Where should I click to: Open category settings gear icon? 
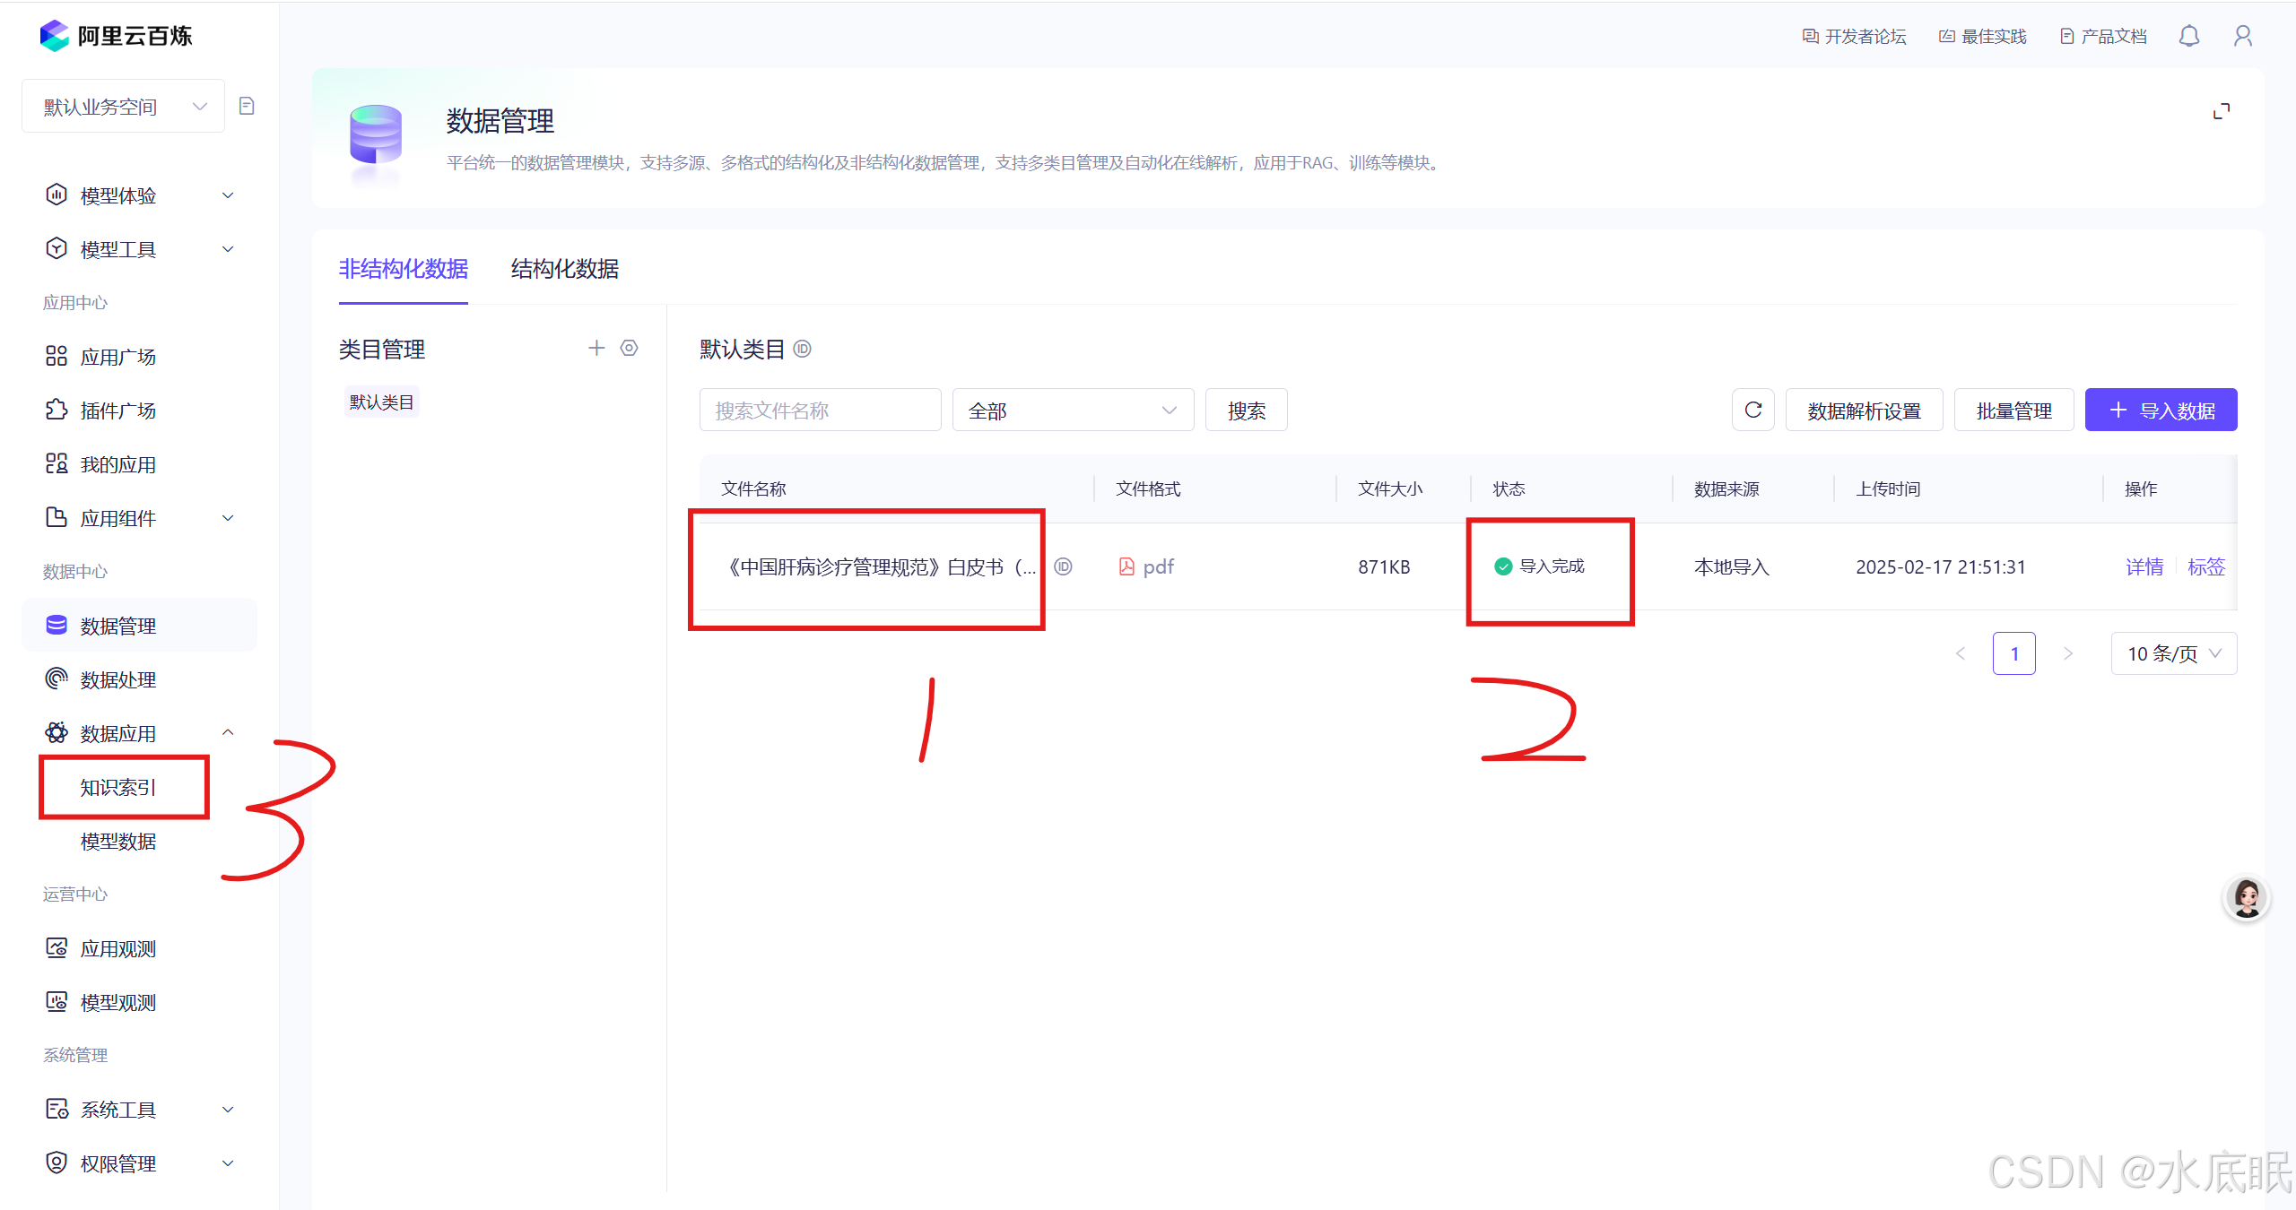[x=630, y=348]
